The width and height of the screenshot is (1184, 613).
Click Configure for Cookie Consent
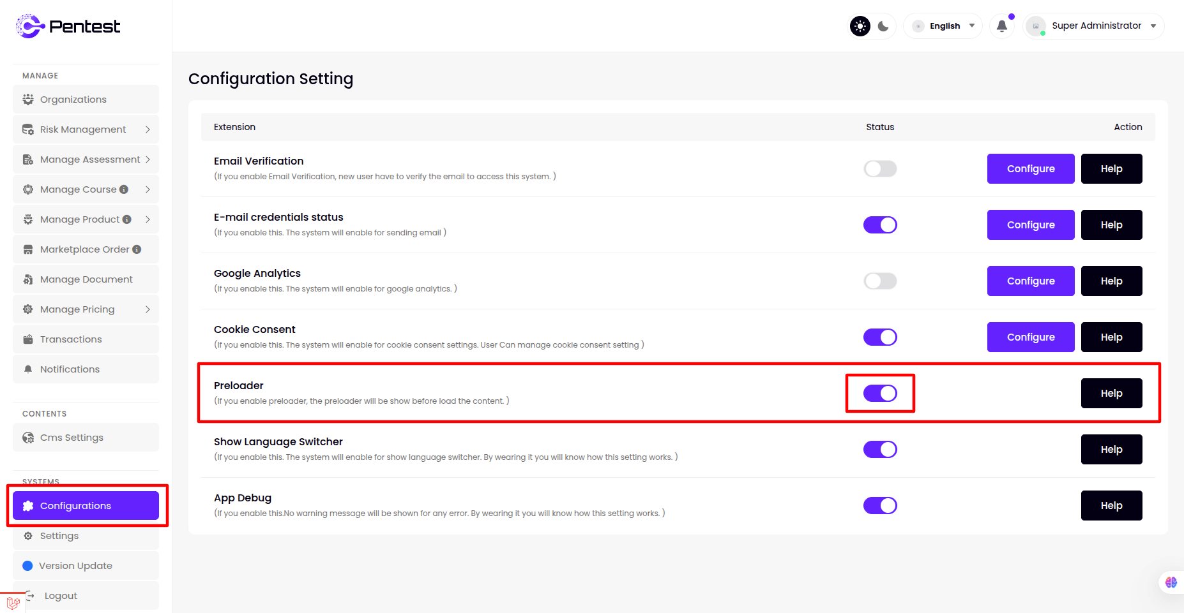pos(1030,337)
